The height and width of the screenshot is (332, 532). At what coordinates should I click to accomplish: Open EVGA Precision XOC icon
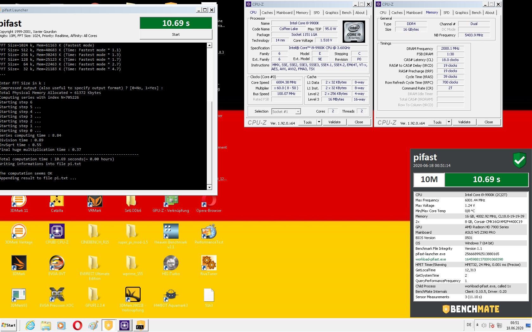tap(57, 297)
